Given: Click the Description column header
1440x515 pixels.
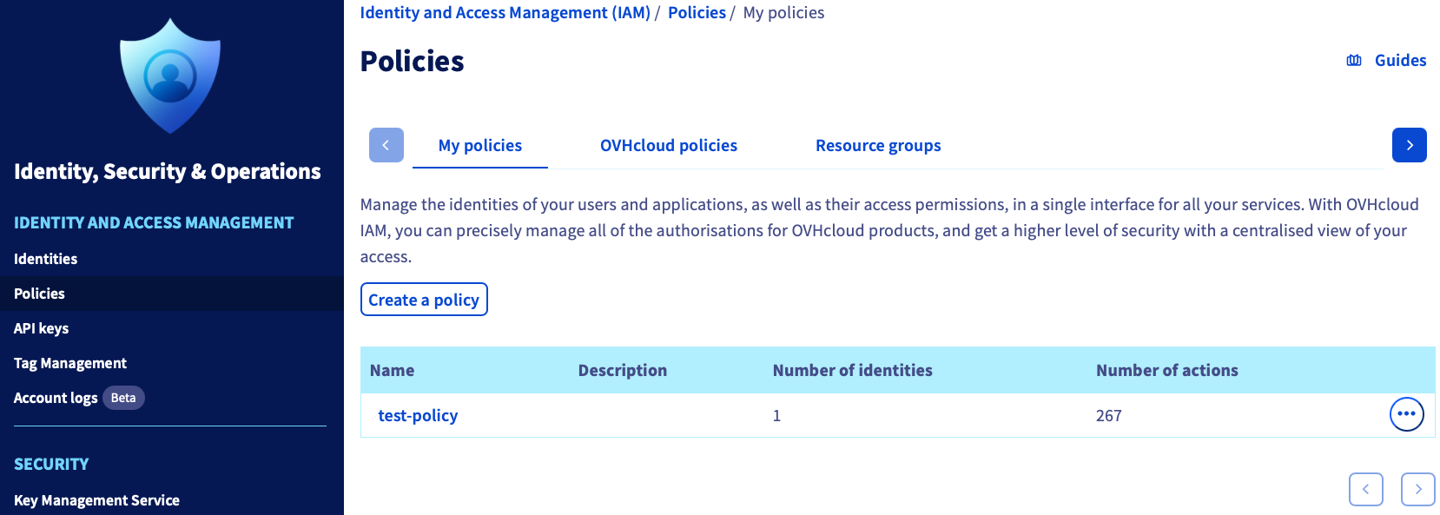Looking at the screenshot, I should [623, 371].
